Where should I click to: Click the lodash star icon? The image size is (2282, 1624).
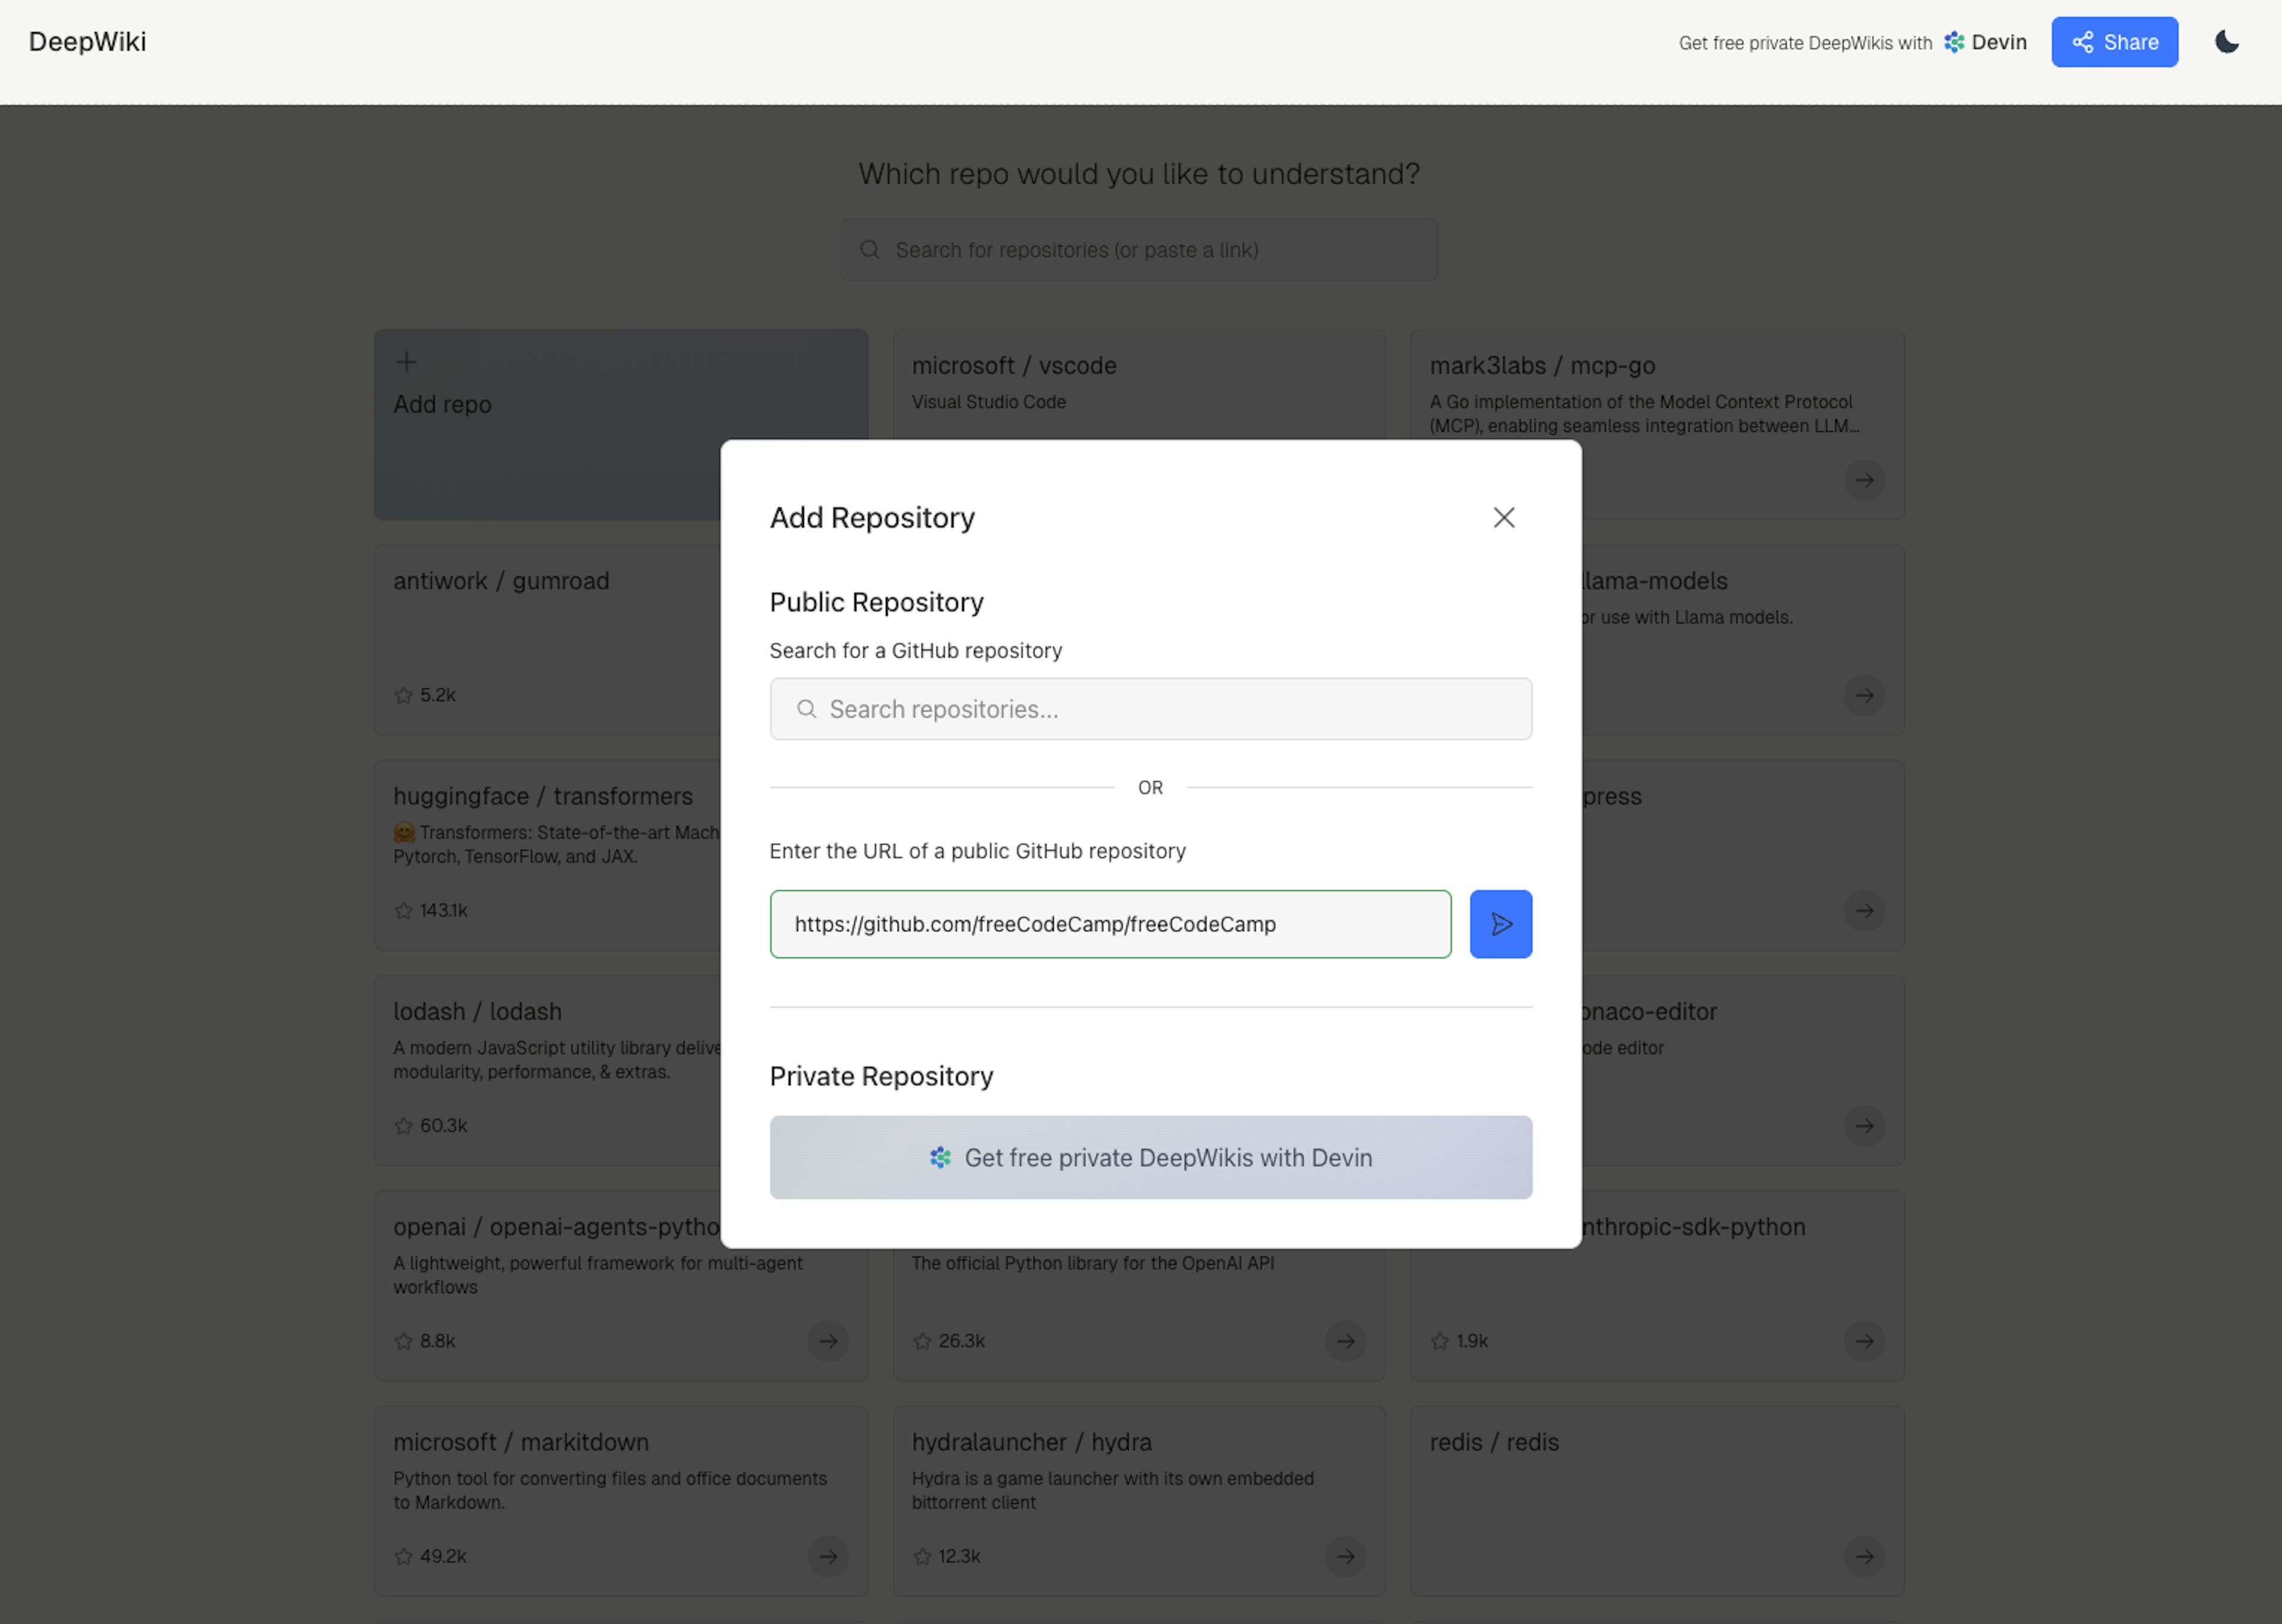point(404,1126)
